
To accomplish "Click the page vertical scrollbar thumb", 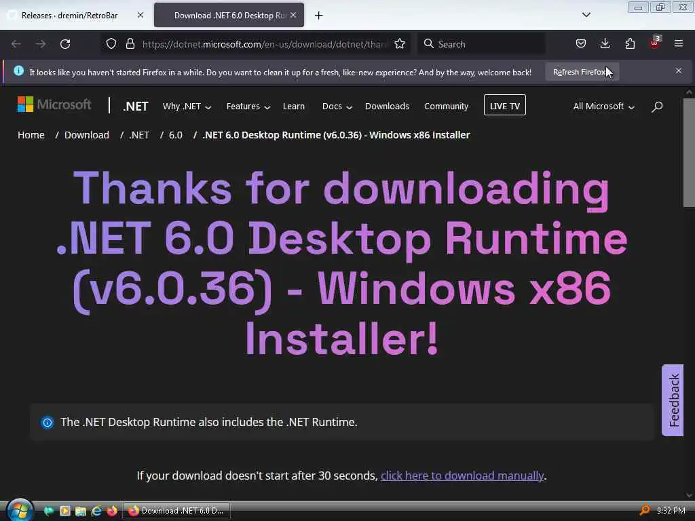I will click(x=689, y=151).
